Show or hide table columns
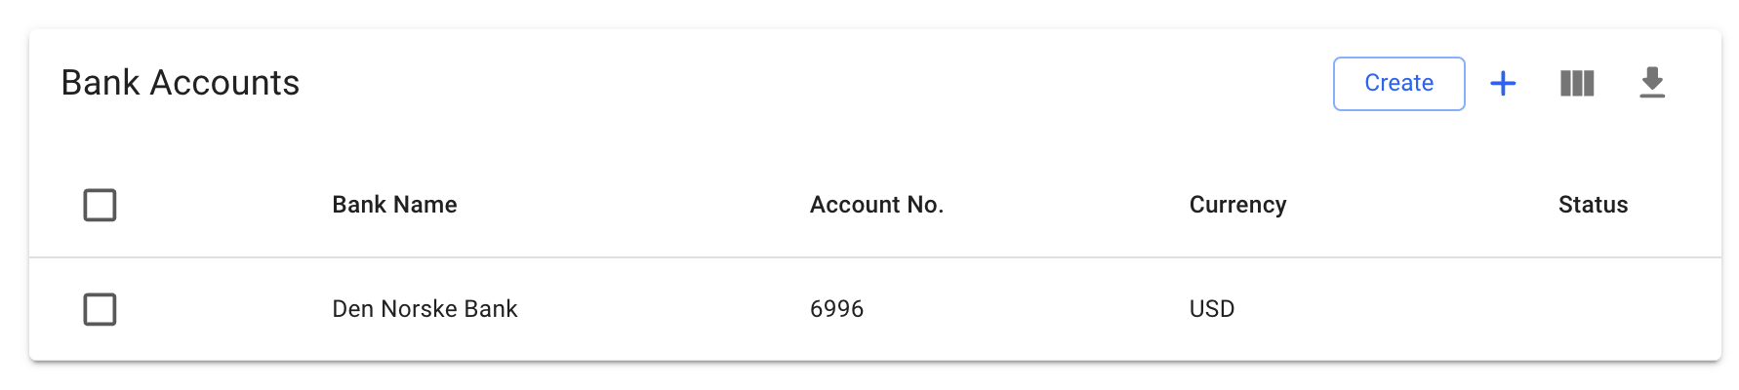1739x390 pixels. [x=1577, y=84]
